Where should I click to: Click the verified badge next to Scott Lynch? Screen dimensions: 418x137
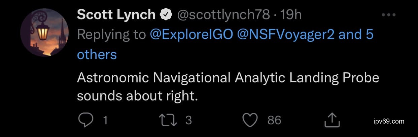(166, 15)
